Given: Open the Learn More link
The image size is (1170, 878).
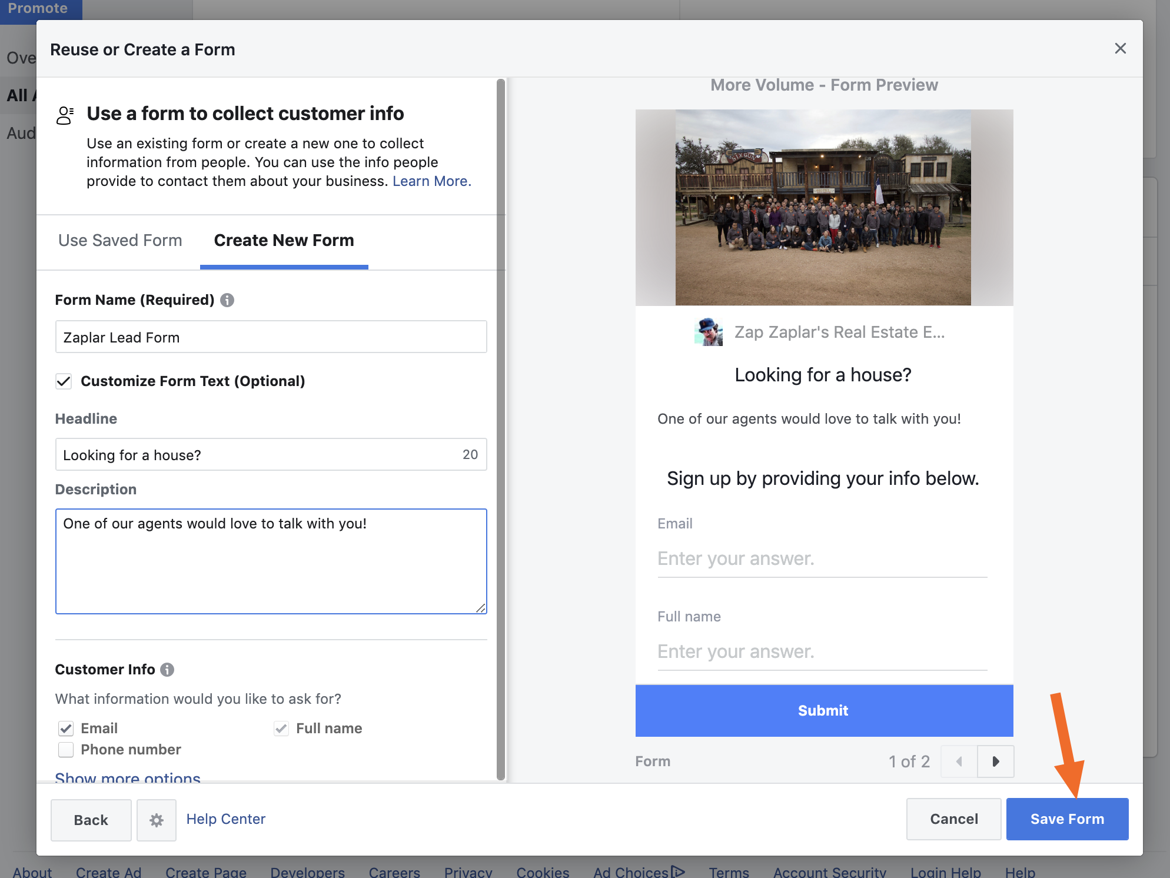Looking at the screenshot, I should tap(432, 181).
